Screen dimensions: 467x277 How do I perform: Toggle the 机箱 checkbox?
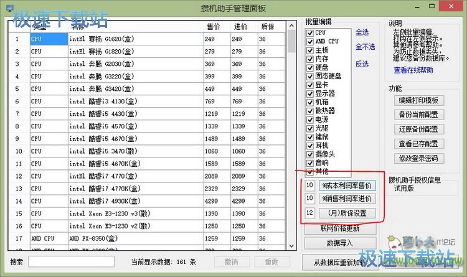(310, 102)
